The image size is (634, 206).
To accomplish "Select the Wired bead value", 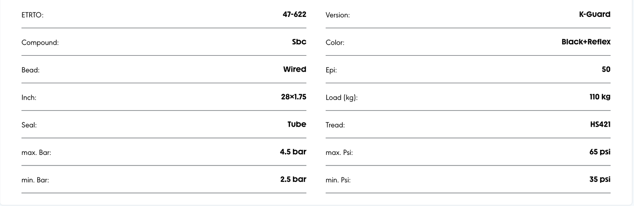I will tap(295, 69).
